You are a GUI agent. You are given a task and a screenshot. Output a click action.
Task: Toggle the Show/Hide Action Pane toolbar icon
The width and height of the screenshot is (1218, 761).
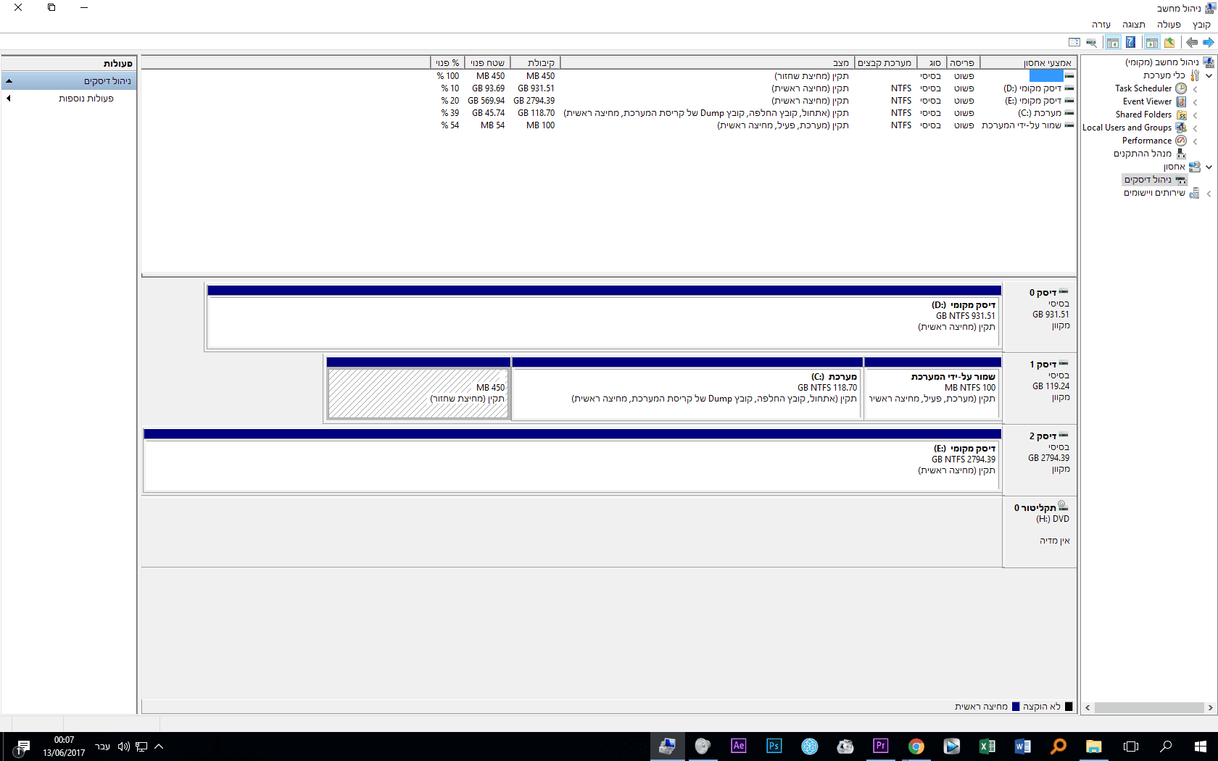(1113, 42)
